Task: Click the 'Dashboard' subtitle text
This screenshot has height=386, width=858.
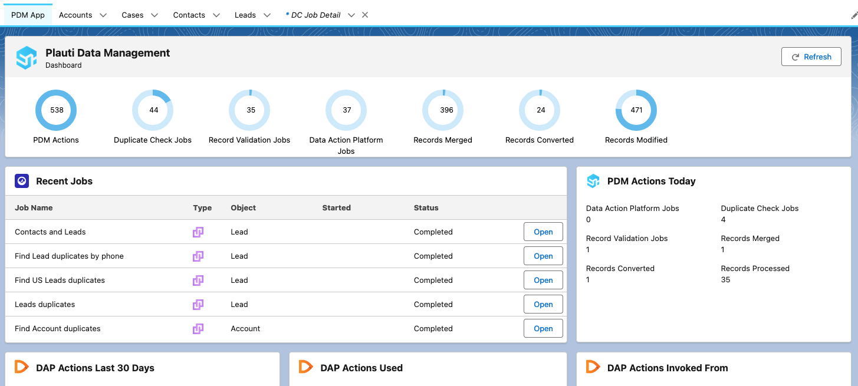Action: (x=64, y=65)
